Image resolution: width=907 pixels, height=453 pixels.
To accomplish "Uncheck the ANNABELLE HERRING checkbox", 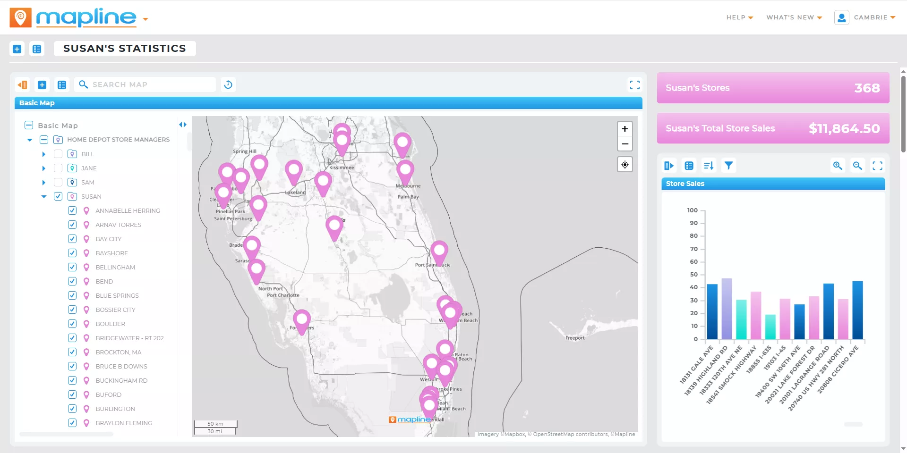I will point(72,210).
